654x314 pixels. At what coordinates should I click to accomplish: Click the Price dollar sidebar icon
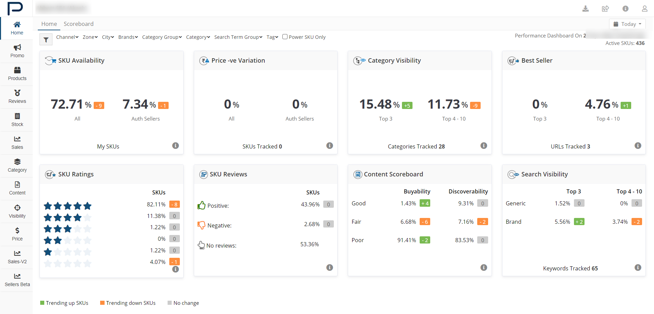coord(17,231)
